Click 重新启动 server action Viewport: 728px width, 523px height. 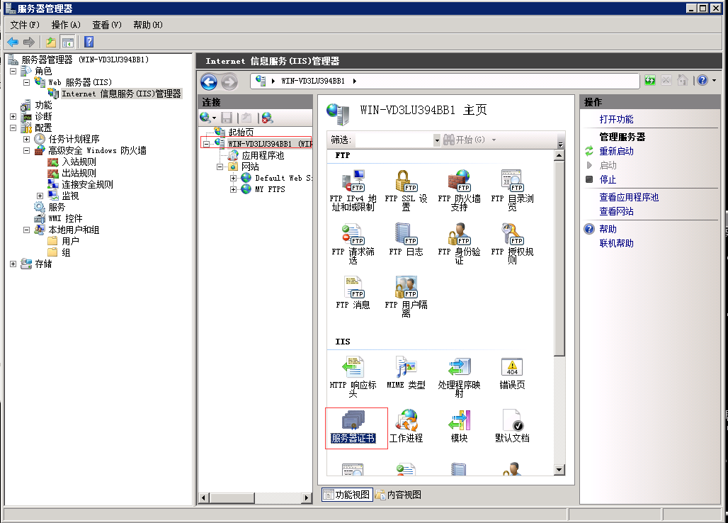click(x=616, y=151)
